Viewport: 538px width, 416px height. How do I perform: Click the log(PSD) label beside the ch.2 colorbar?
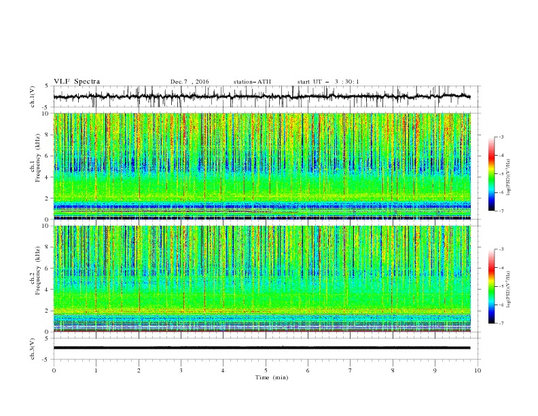[x=508, y=289]
